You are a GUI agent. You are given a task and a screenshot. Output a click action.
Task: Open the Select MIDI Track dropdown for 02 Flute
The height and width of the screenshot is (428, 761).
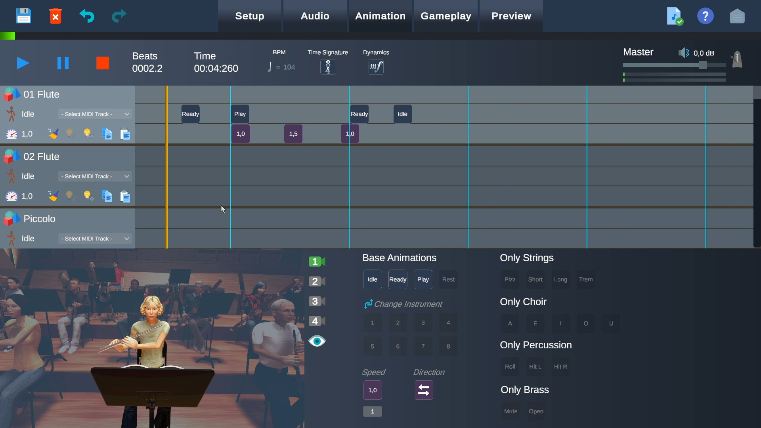[94, 176]
